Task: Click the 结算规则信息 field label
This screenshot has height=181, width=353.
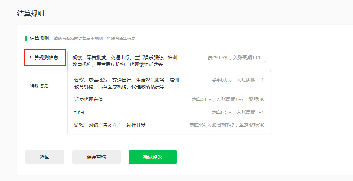Action: pos(44,58)
